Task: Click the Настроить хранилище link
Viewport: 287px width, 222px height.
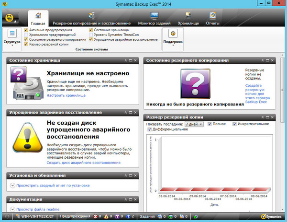Action: [66, 95]
